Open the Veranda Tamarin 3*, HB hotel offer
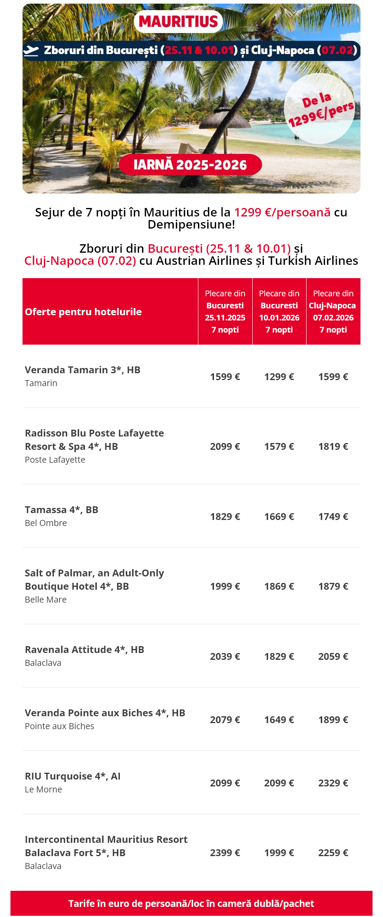This screenshot has height=917, width=383. pyautogui.click(x=82, y=370)
